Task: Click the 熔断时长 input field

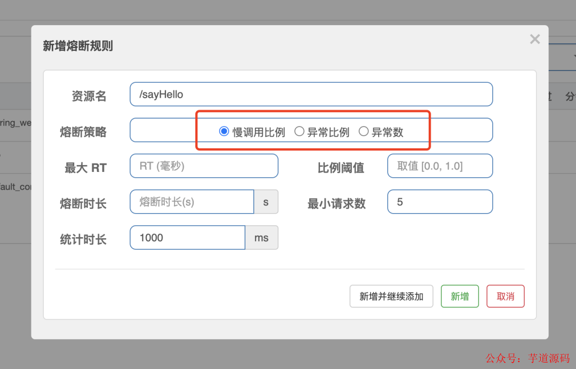Action: (x=191, y=201)
